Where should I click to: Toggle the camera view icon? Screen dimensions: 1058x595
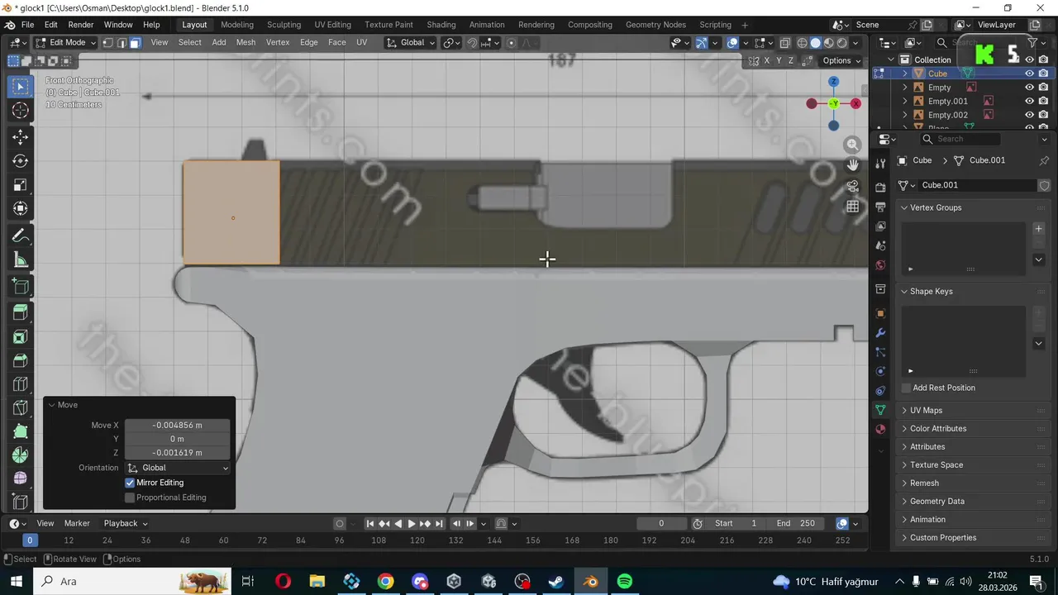[x=852, y=186]
